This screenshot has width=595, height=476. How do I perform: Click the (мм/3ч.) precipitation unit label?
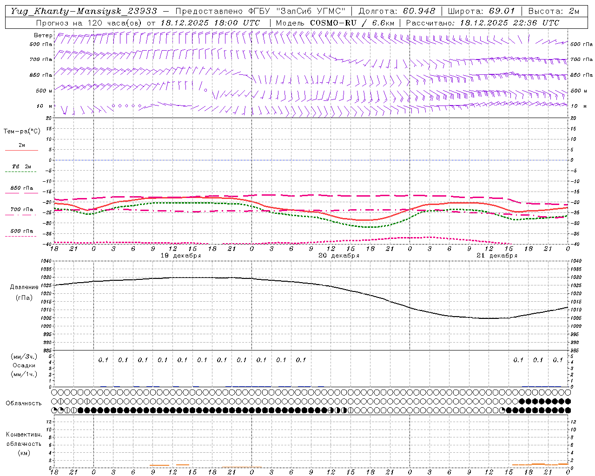(24, 357)
